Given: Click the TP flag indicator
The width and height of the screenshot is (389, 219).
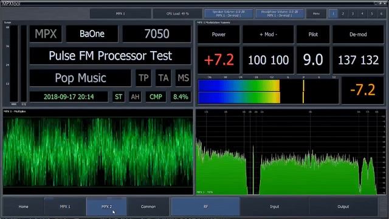Looking at the screenshot, I should point(143,78).
